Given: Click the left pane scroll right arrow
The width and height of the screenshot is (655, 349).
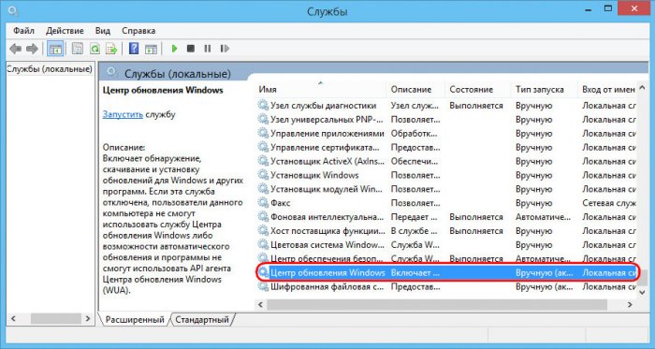Looking at the screenshot, I should tap(88, 318).
